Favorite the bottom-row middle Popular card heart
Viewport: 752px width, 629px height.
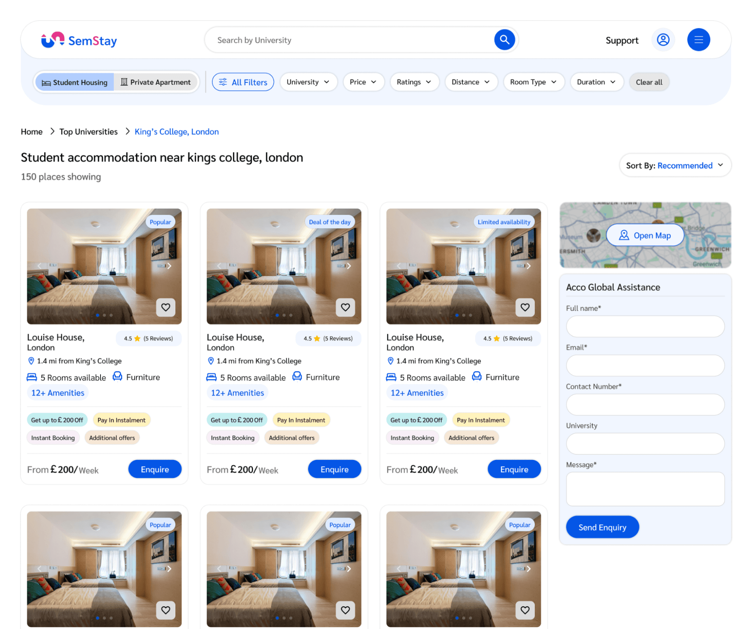pos(345,610)
